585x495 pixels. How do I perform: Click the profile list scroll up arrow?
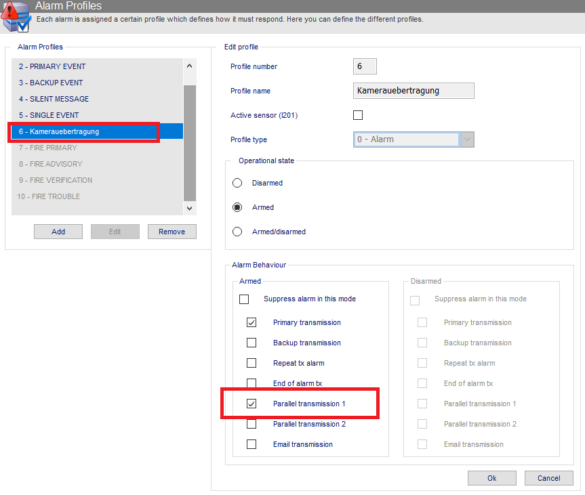click(x=190, y=66)
